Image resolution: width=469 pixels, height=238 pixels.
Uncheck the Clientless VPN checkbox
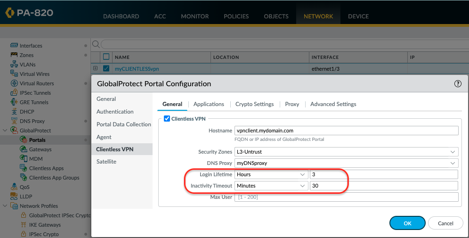click(x=167, y=118)
